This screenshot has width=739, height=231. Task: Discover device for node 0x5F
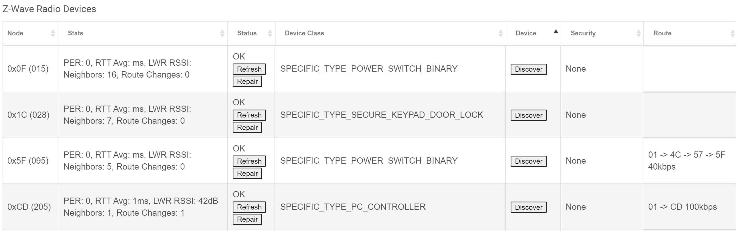click(529, 161)
